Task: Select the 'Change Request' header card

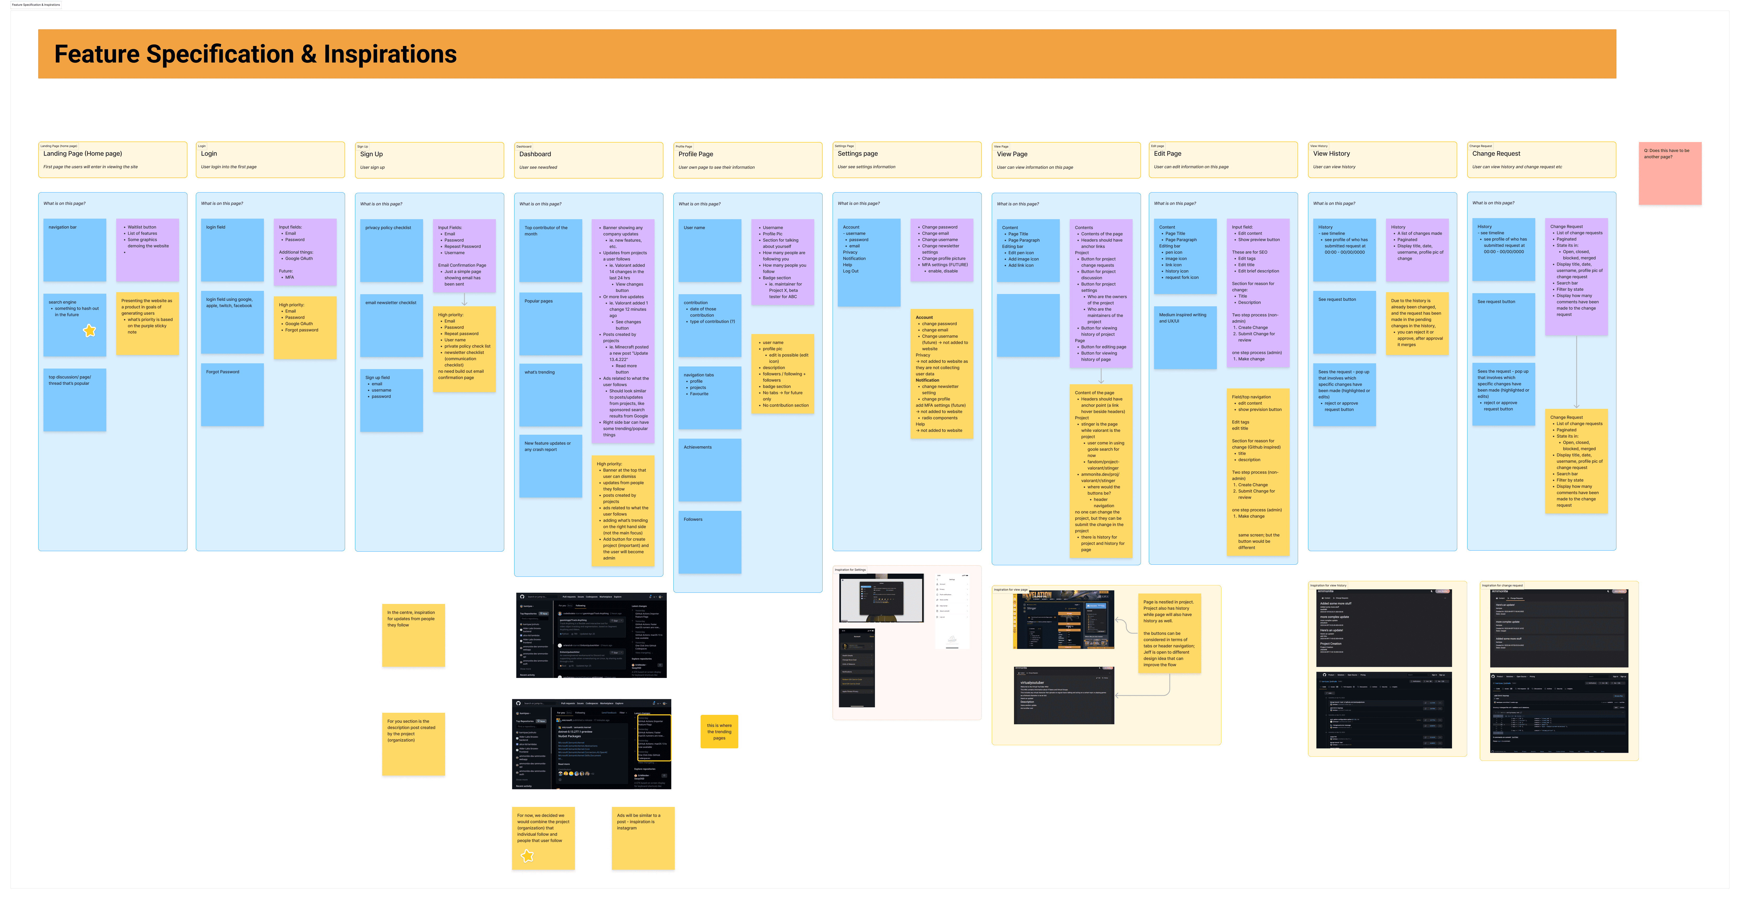Action: [1541, 160]
